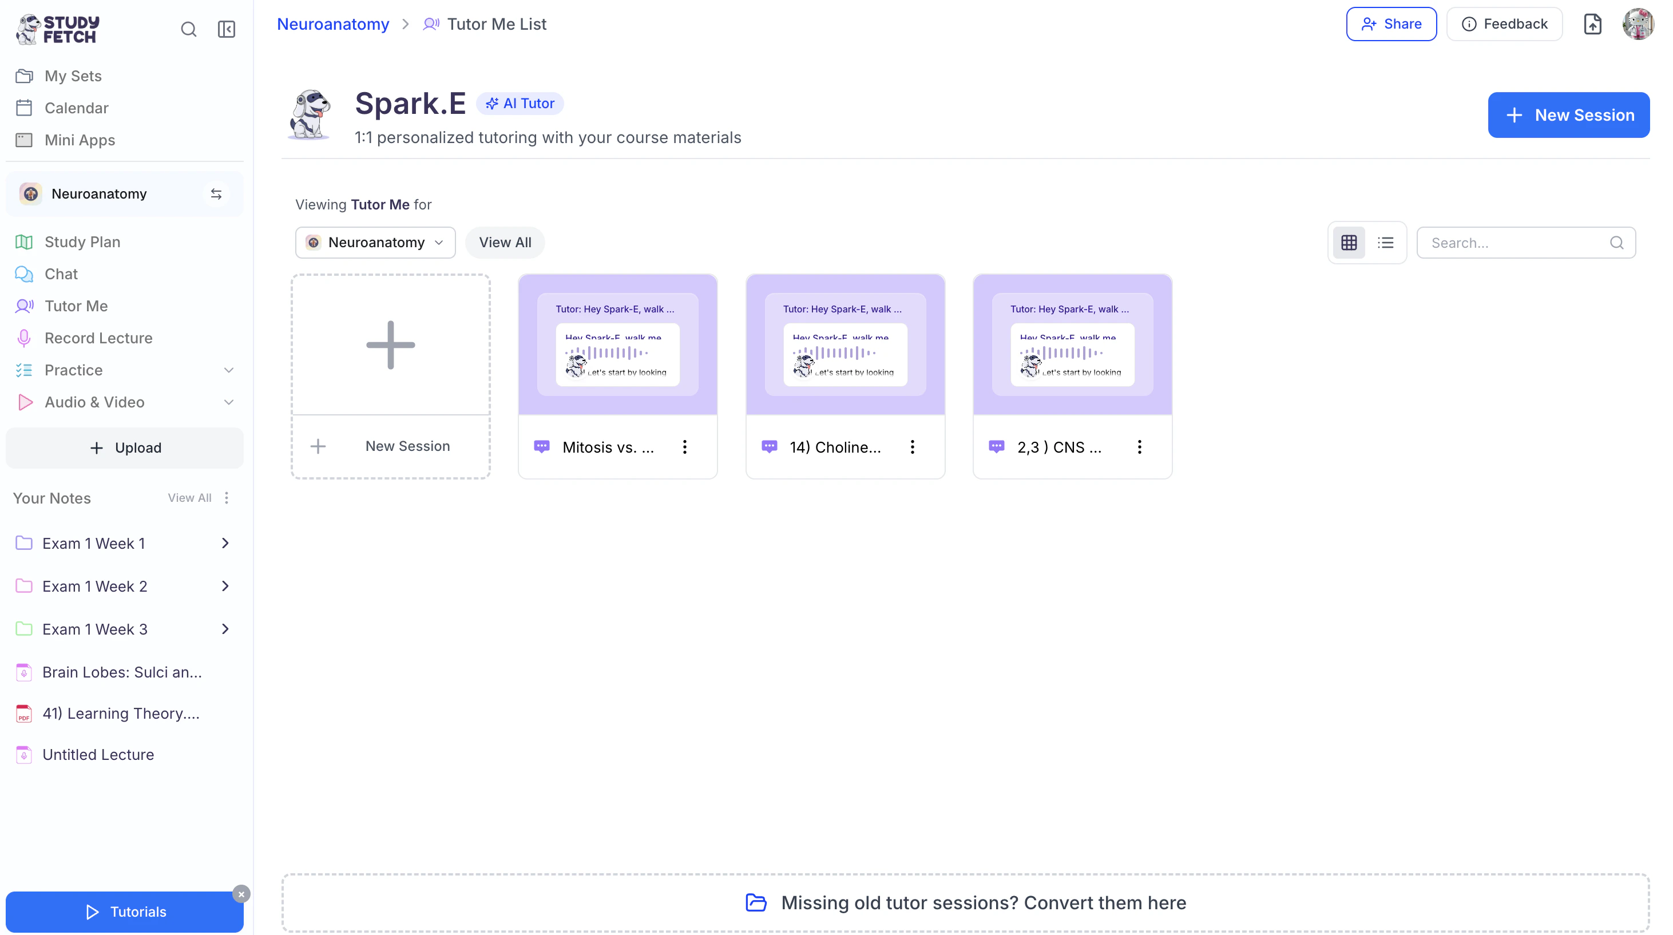Toggle View All sets filter

[505, 242]
